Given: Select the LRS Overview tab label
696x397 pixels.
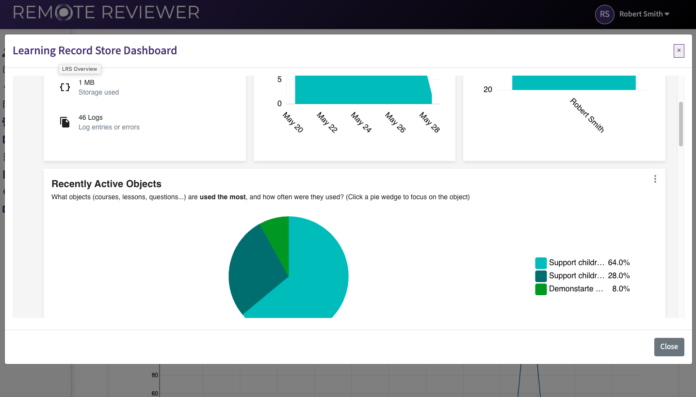Looking at the screenshot, I should tap(79, 68).
